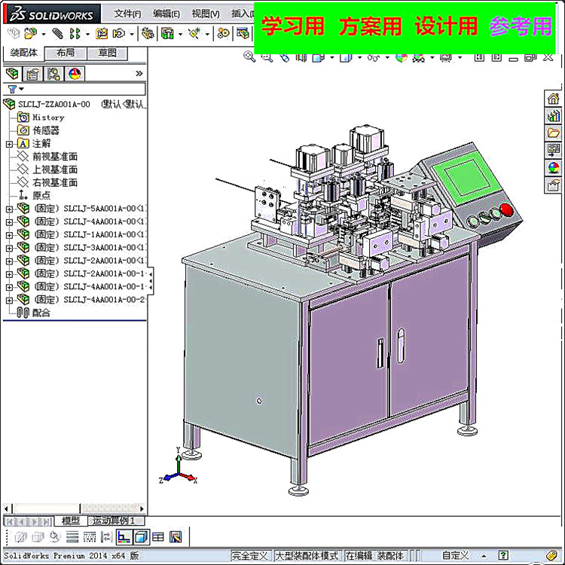Switch to the 草图 Sketch tab

[x=107, y=53]
